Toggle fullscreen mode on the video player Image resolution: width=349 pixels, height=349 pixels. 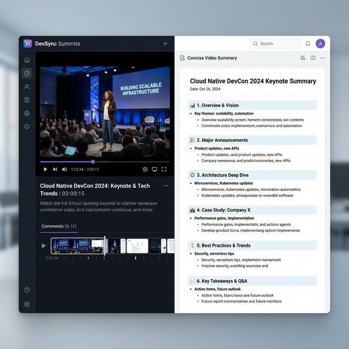coord(164,170)
